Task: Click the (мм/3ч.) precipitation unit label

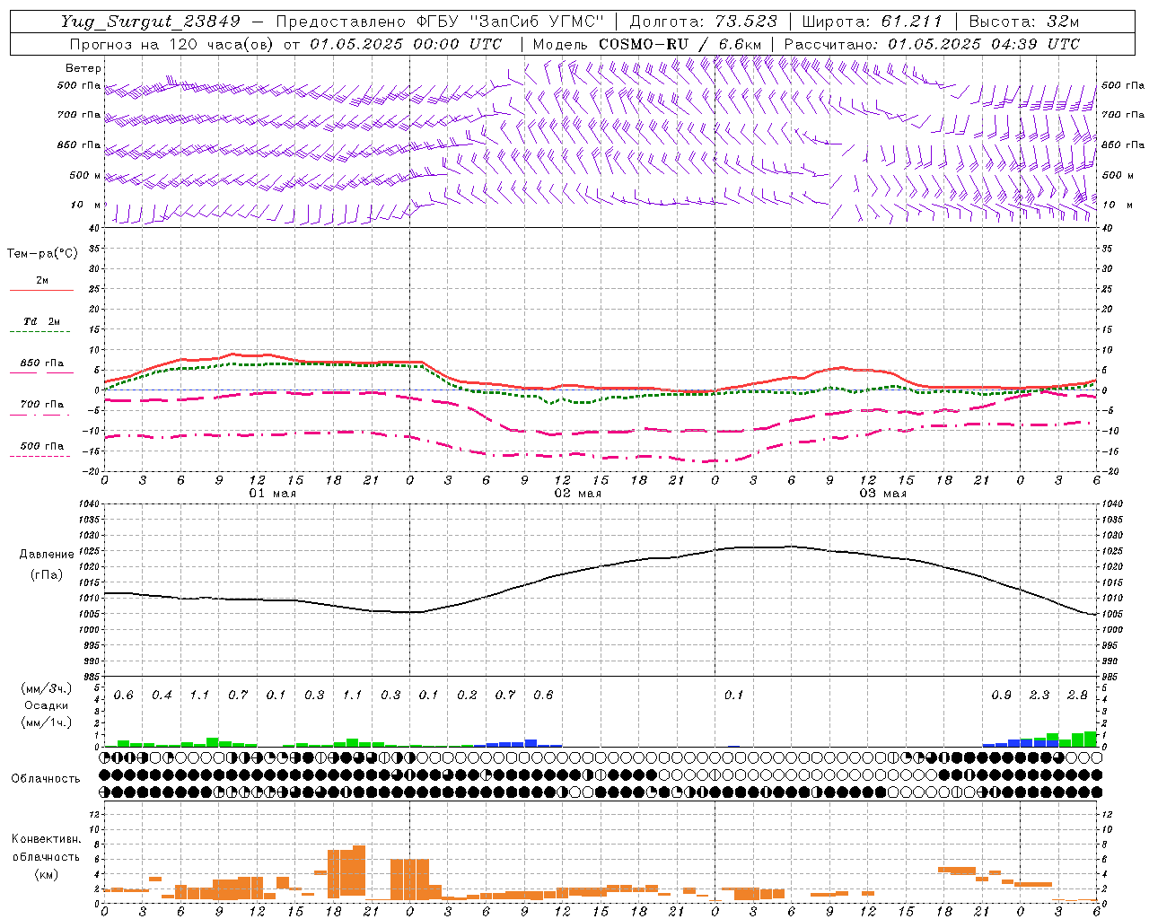Action: (x=47, y=688)
